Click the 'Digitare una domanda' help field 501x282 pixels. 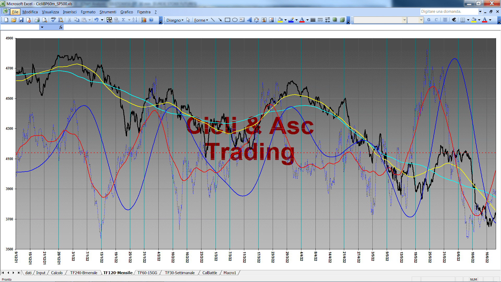[x=449, y=11]
